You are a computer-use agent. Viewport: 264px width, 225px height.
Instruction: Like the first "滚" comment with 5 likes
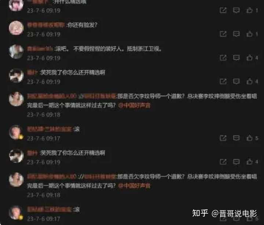coord(249,138)
